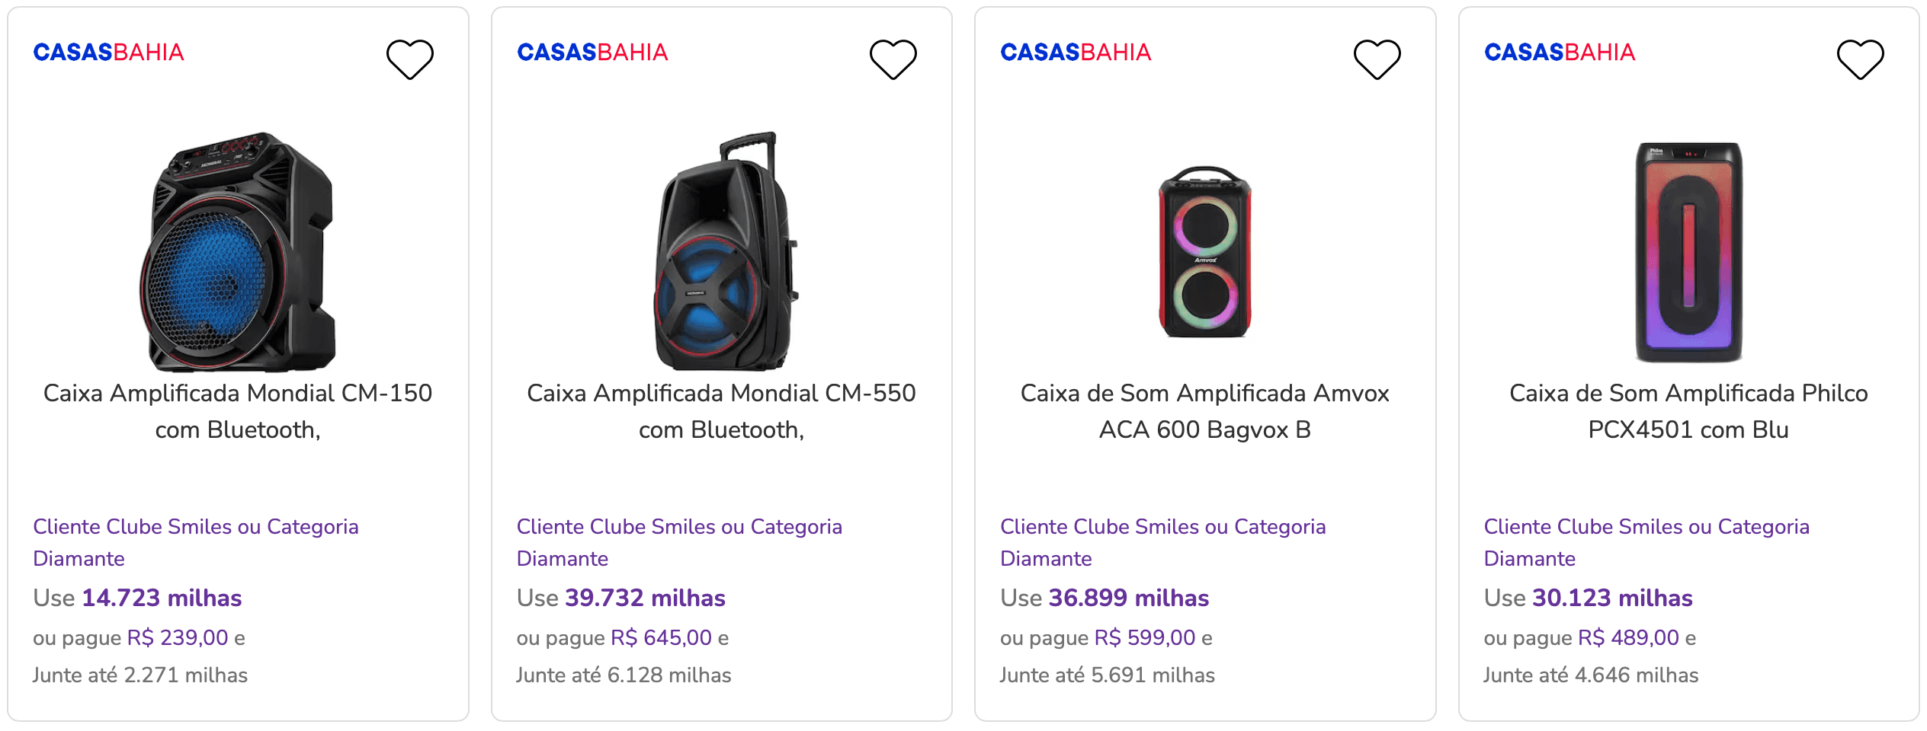This screenshot has width=1927, height=731.
Task: Open the Philco PCX4501 speaker product image
Action: tap(1689, 252)
